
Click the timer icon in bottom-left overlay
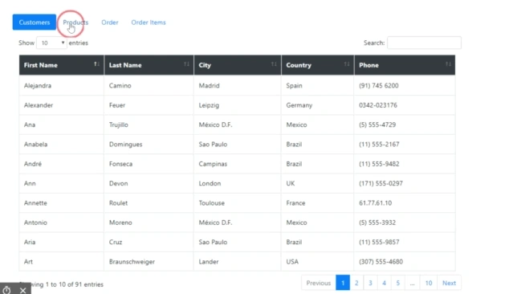pyautogui.click(x=7, y=290)
